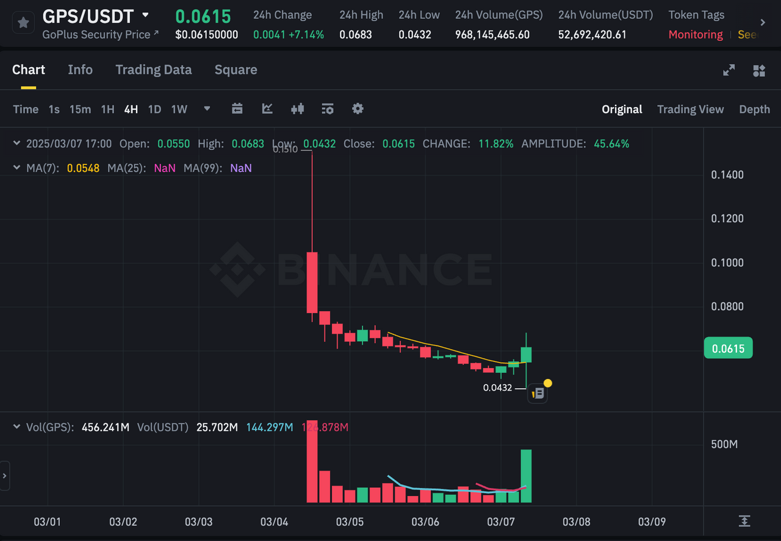Open the technical indicators chart icon
This screenshot has width=781, height=541.
tap(267, 108)
